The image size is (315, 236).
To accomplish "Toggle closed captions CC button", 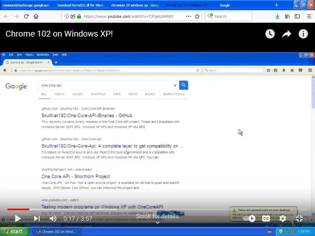I will (266, 218).
